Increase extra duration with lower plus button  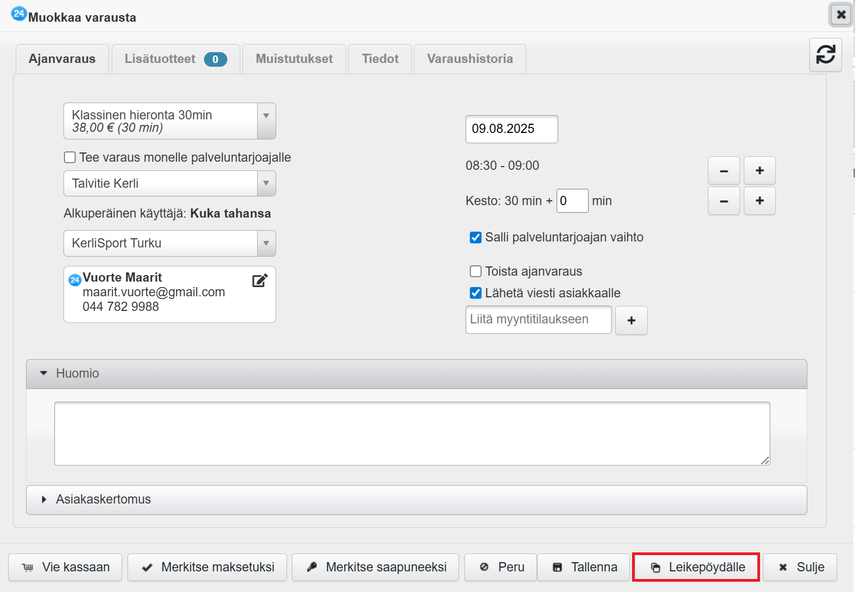coord(759,201)
